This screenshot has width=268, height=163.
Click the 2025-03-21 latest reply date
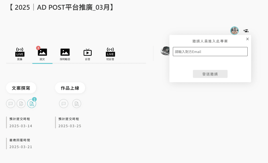(21, 147)
